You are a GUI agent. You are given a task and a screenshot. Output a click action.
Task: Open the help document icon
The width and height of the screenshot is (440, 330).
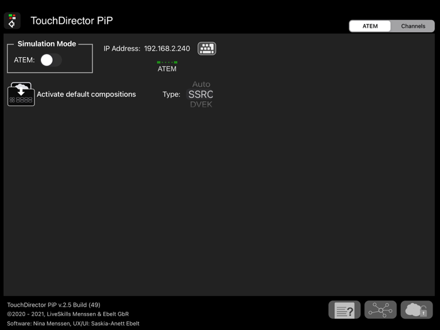click(x=344, y=310)
